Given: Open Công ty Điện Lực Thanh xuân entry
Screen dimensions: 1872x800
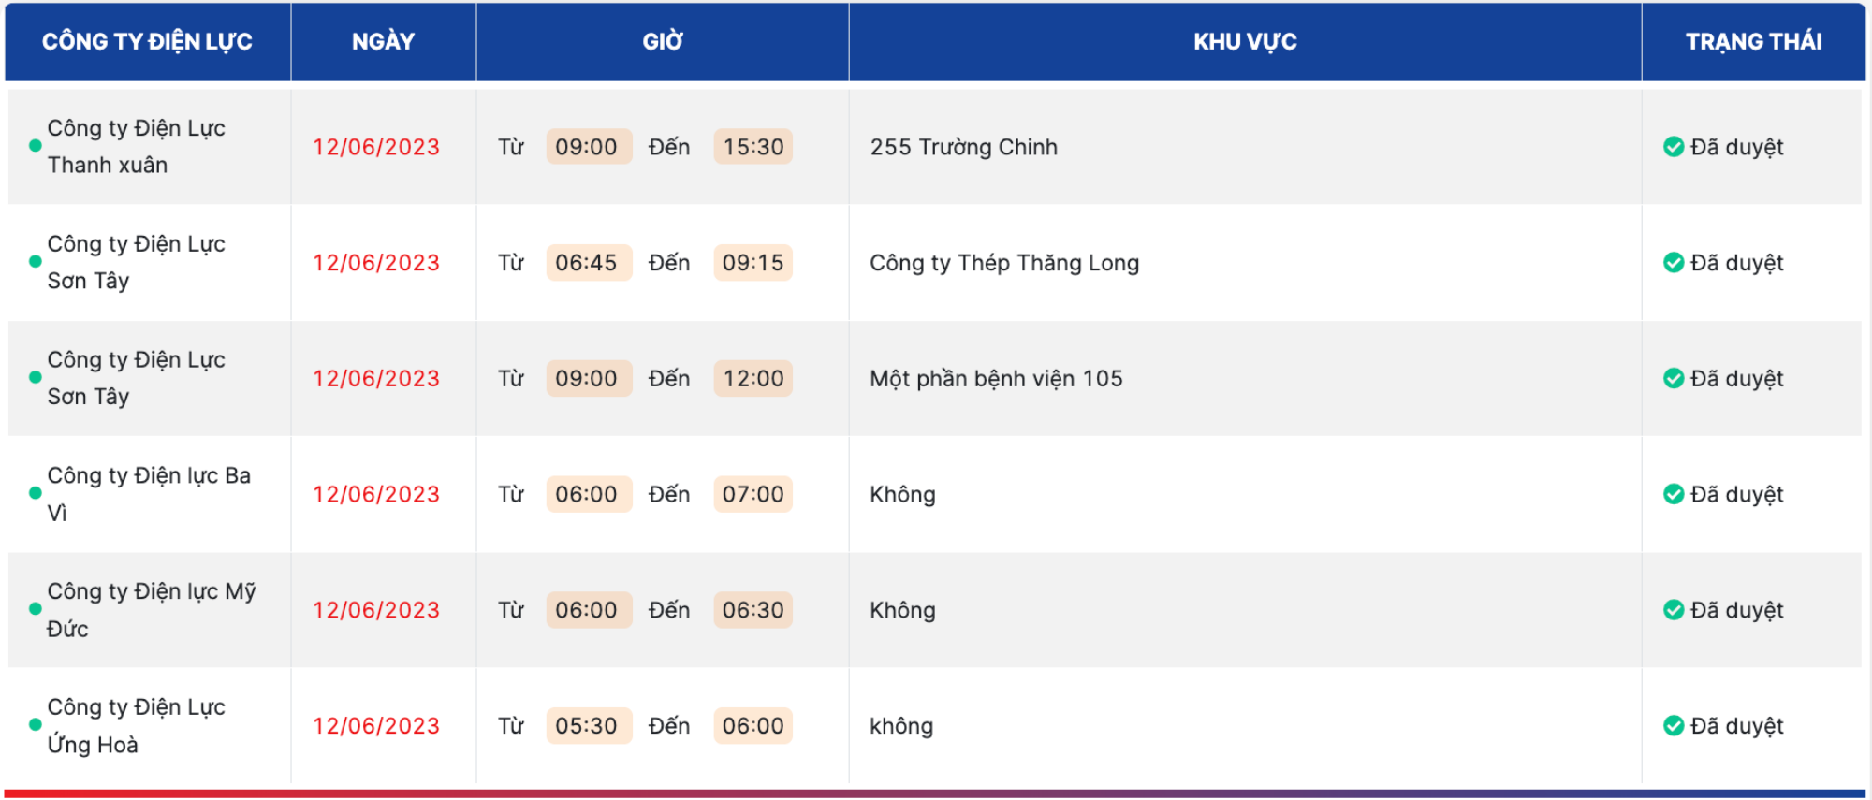Looking at the screenshot, I should coord(136,147).
